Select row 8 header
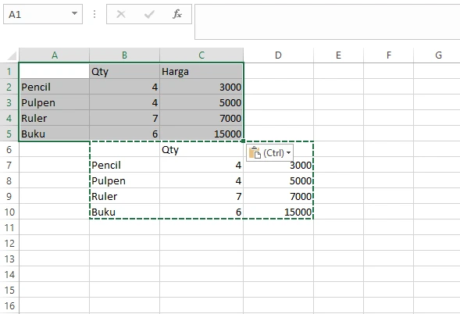Viewport: 460px width, 314px height. (9, 180)
